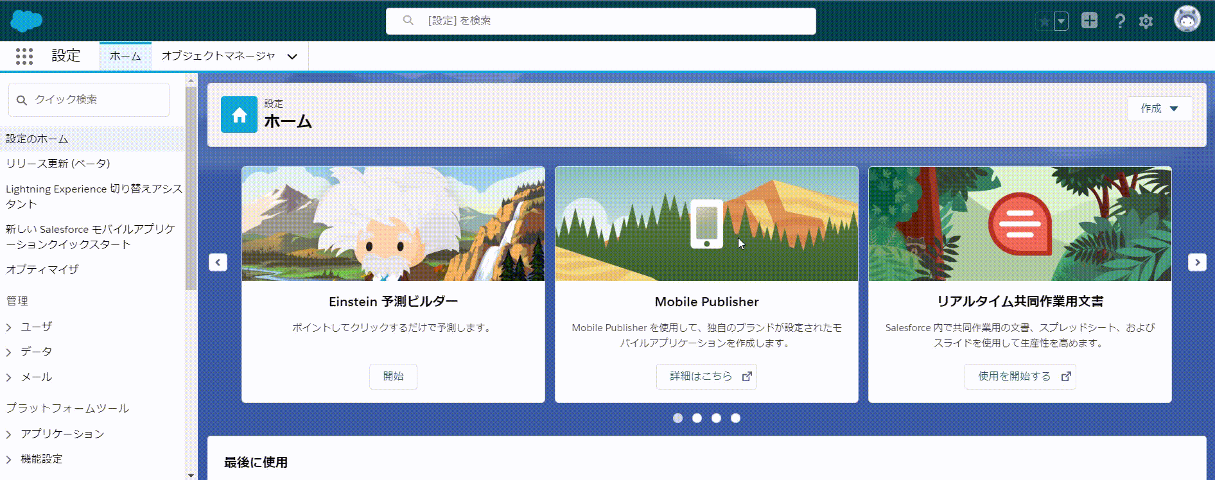Click the setup home icon in header
Viewport: 1215px width, 480px height.
click(239, 115)
